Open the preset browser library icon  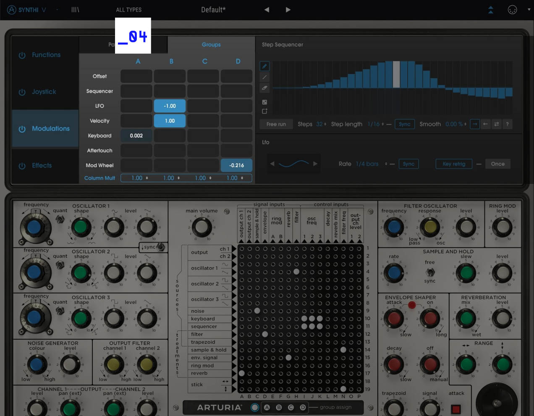pos(75,10)
